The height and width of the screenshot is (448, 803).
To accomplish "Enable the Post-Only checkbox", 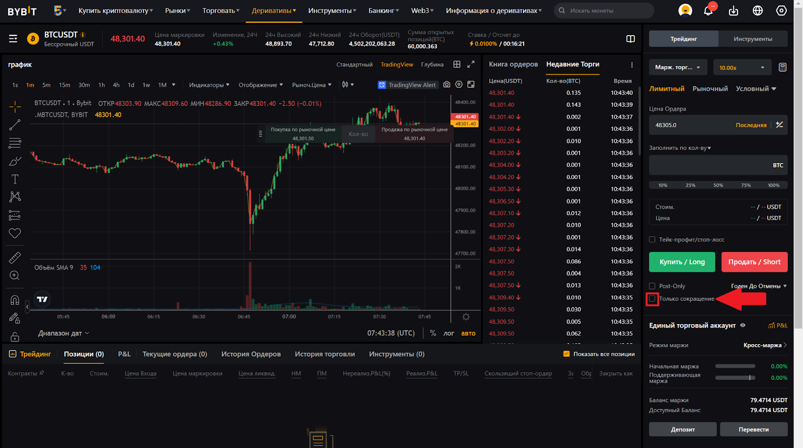I will (x=652, y=286).
